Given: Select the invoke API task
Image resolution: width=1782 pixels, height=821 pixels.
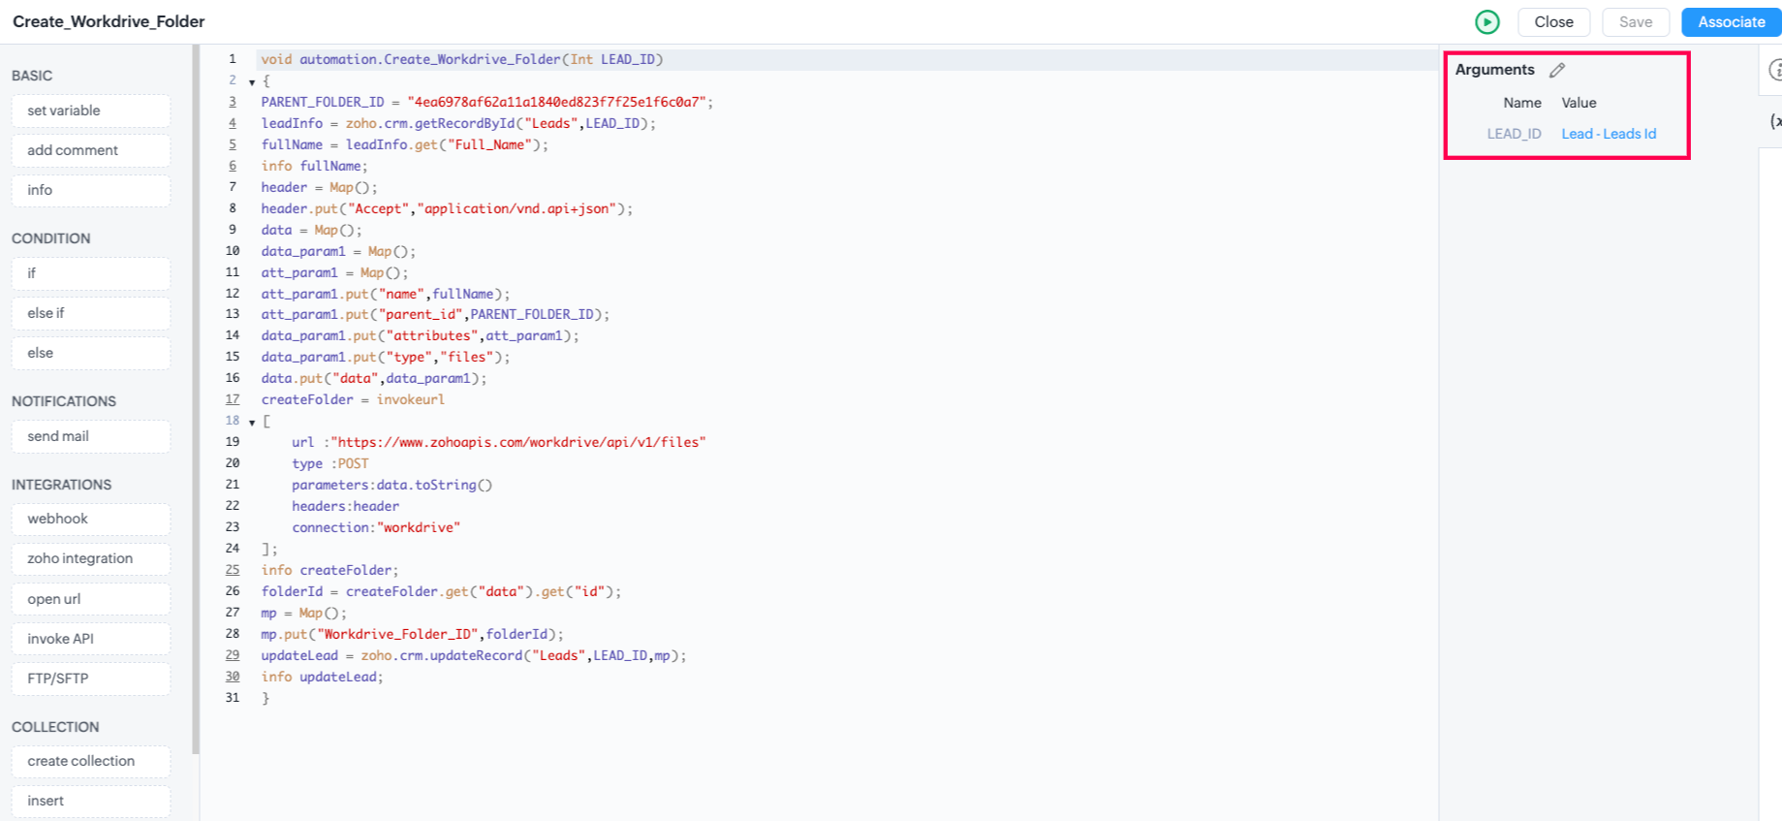Looking at the screenshot, I should [x=91, y=639].
